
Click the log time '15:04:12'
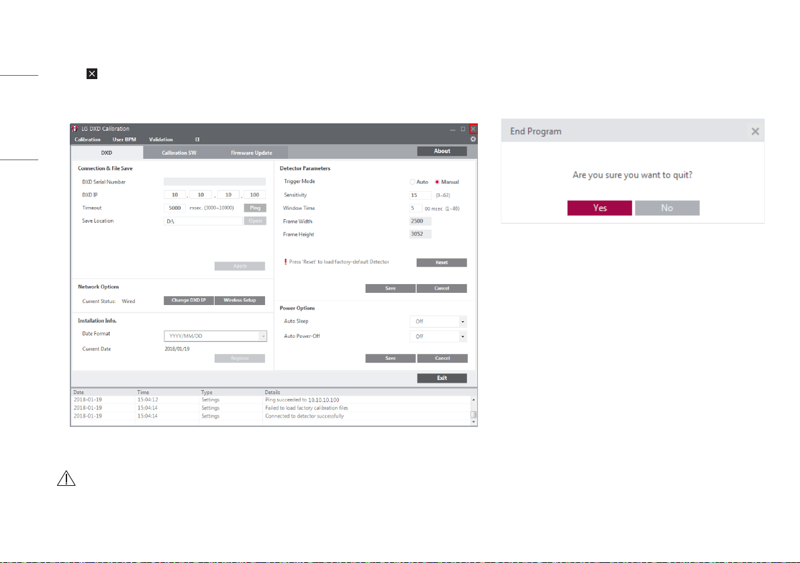pos(148,400)
